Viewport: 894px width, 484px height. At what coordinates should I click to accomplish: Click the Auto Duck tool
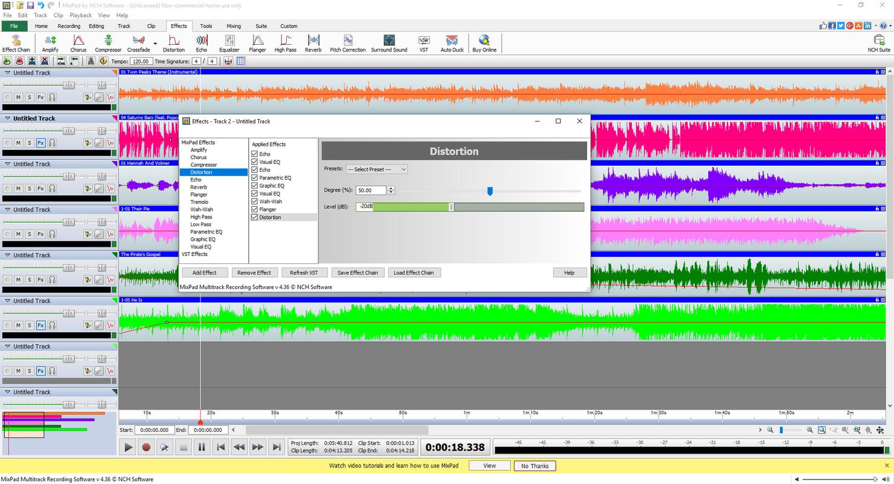pos(452,43)
